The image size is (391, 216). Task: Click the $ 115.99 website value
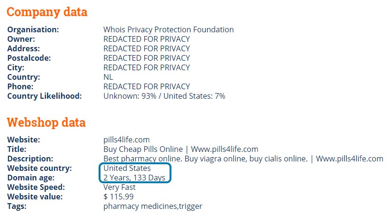coord(119,197)
